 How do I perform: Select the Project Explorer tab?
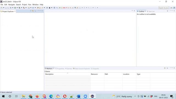(x=8, y=12)
